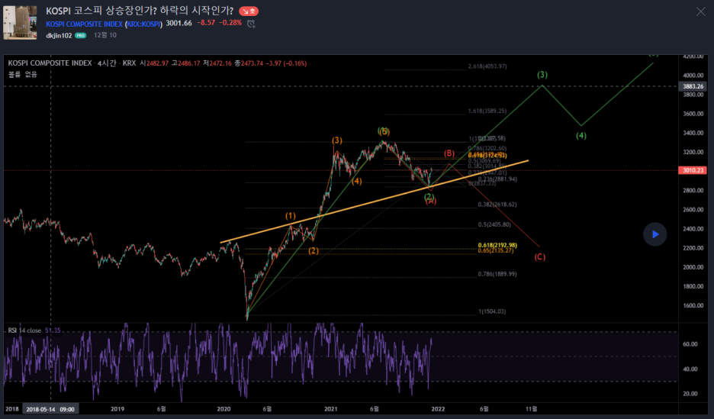This screenshot has height=419, width=714.
Task: Click the yellow 0.618(2192.98) Fibonacci label
Action: 497,245
